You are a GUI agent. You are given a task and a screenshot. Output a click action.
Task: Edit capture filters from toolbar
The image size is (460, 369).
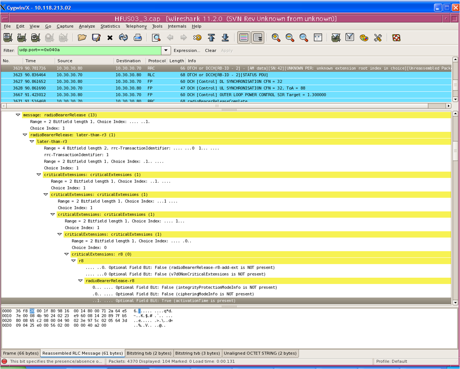(336, 38)
